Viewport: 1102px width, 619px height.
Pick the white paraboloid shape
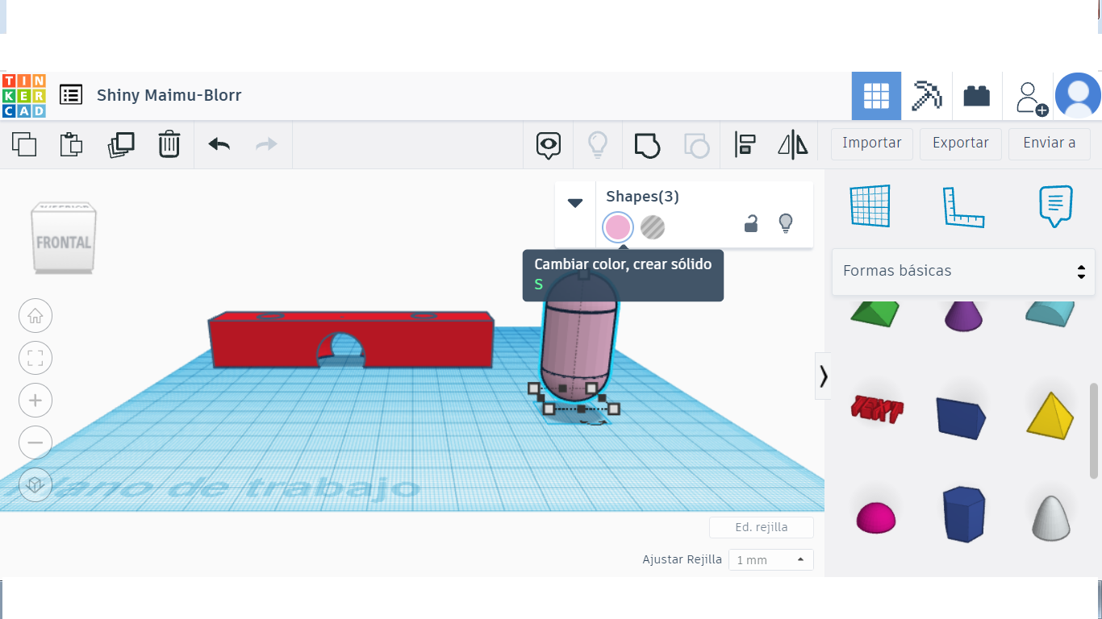coord(1051,517)
